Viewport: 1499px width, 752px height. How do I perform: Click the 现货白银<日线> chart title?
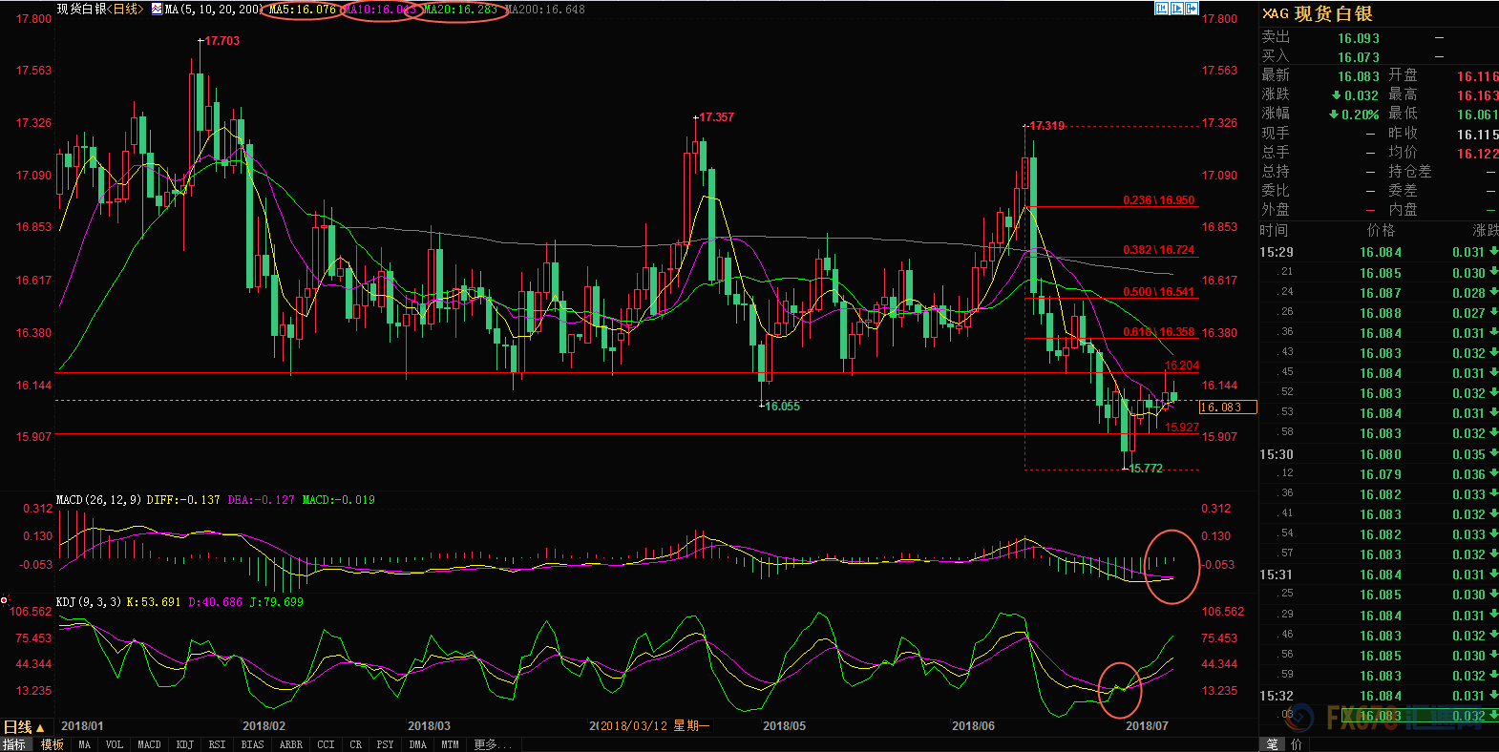[100, 10]
